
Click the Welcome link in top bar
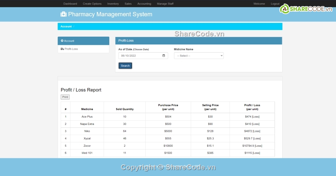[x=259, y=4]
